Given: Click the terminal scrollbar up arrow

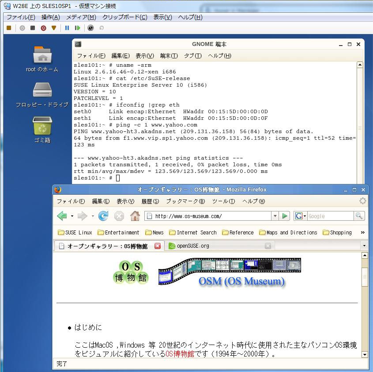Looking at the screenshot, I should click(x=360, y=65).
